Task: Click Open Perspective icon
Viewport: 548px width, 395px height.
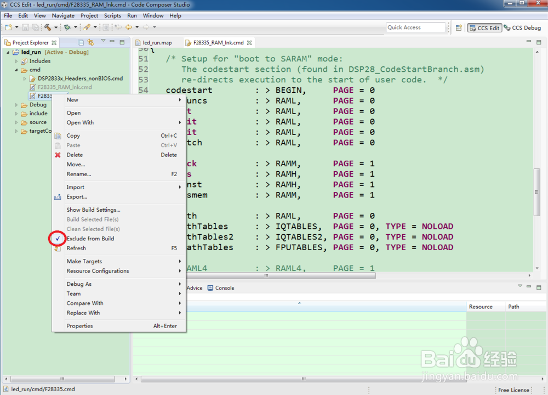Action: (x=459, y=27)
